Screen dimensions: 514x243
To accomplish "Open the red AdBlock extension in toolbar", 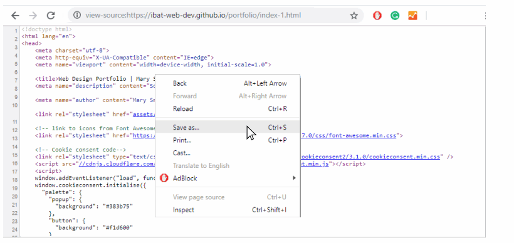I will 377,16.
